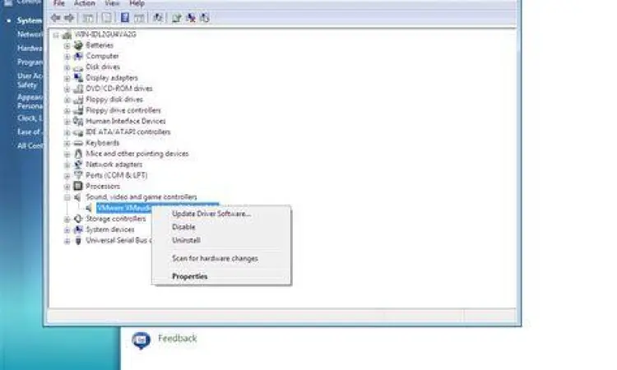Viewport: 617px width, 370px height.
Task: Click the mouse icon beside Mice and other pointing devices
Action: coord(78,154)
